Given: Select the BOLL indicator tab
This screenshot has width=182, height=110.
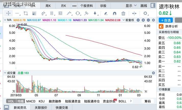Looking at the screenshot, I should (x=122, y=101).
